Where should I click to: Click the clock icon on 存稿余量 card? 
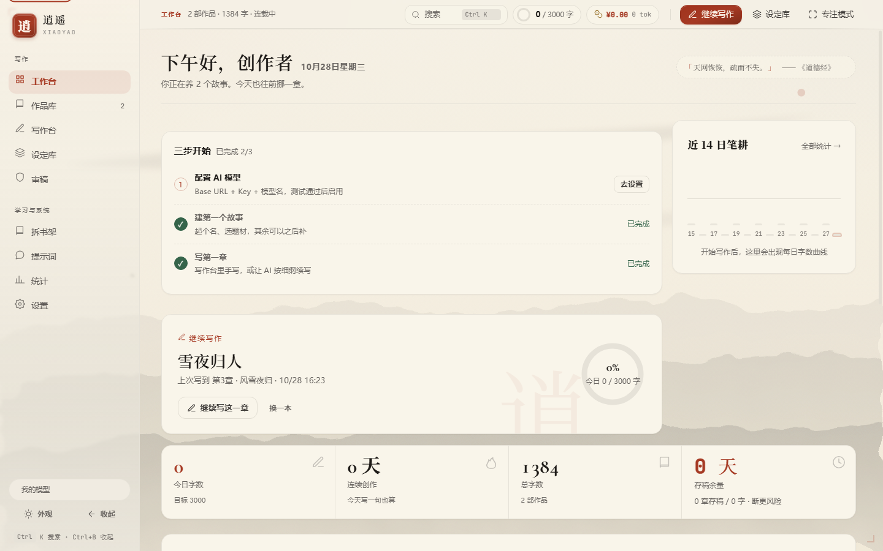[x=839, y=462]
